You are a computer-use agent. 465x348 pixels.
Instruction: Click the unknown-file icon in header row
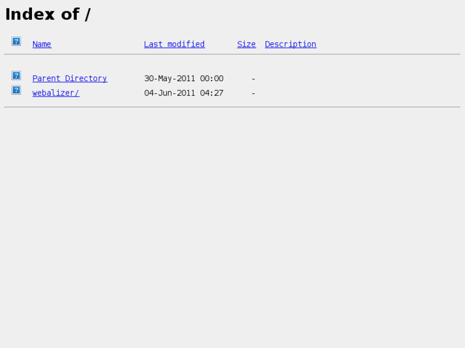[x=17, y=41]
